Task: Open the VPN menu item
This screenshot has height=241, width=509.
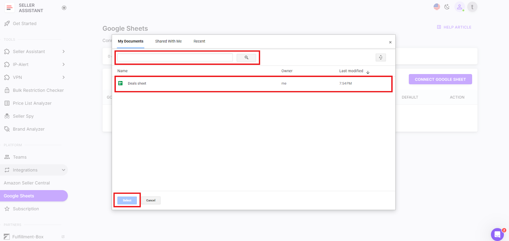Action: [x=17, y=78]
